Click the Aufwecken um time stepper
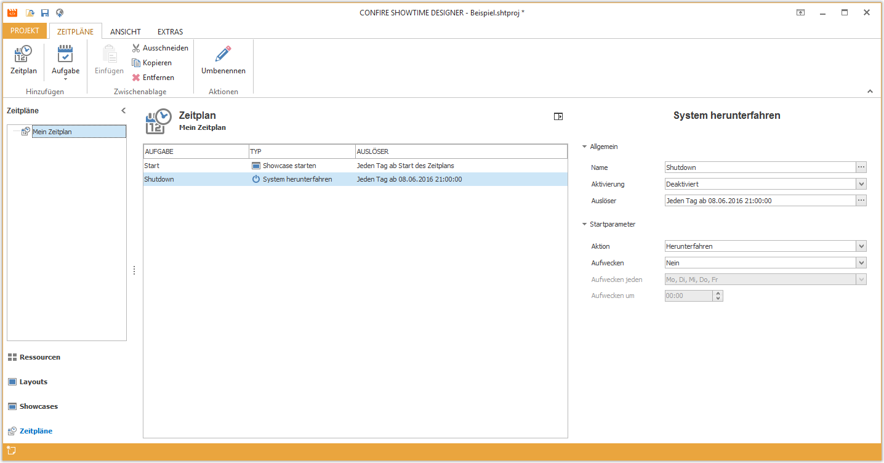 718,296
